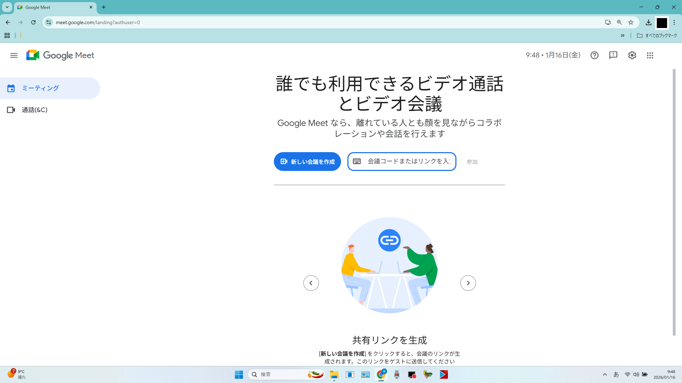Open the Google apps grid

pos(650,55)
